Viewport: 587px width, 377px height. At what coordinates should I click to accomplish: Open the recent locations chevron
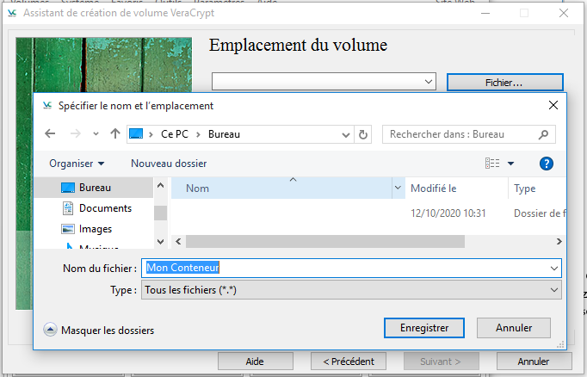tap(96, 134)
